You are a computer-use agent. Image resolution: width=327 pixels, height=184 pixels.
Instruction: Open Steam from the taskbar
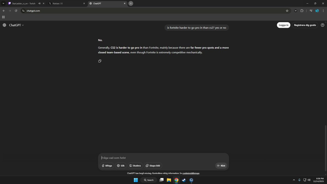pyautogui.click(x=184, y=180)
